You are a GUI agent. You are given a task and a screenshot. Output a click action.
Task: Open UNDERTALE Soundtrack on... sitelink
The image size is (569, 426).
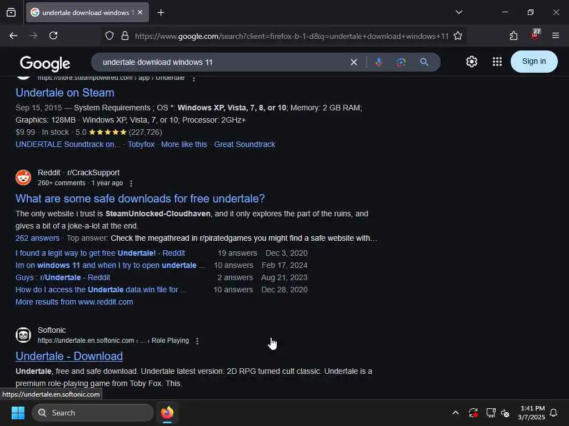[x=67, y=144]
